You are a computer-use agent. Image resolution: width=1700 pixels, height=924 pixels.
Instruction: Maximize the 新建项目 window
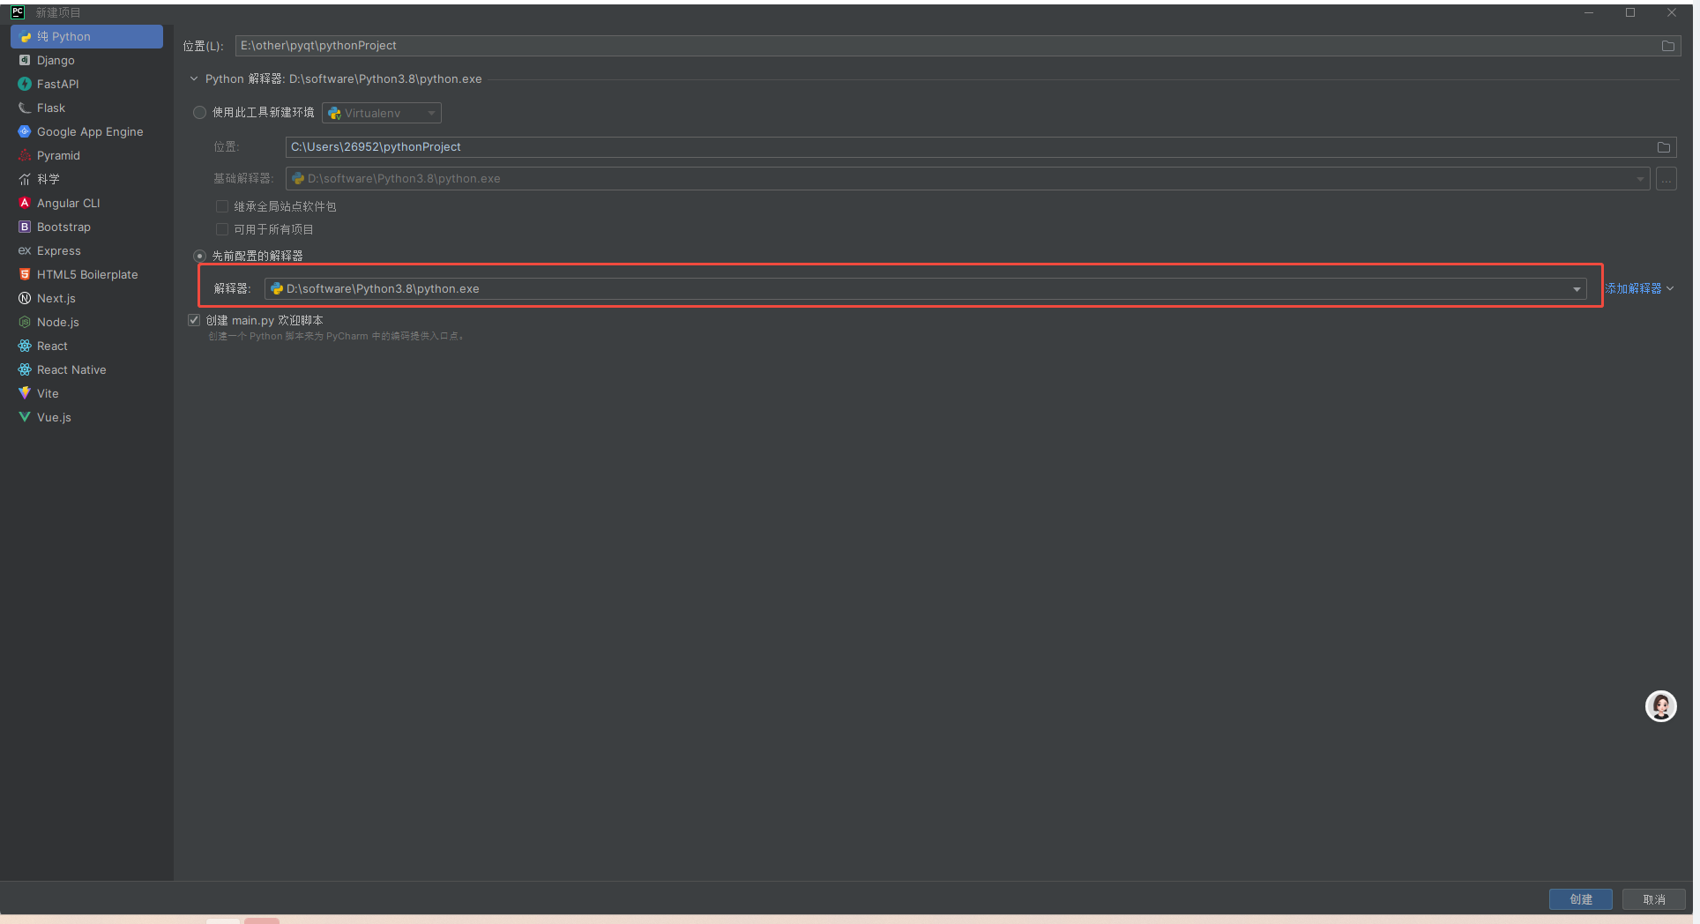(1630, 12)
